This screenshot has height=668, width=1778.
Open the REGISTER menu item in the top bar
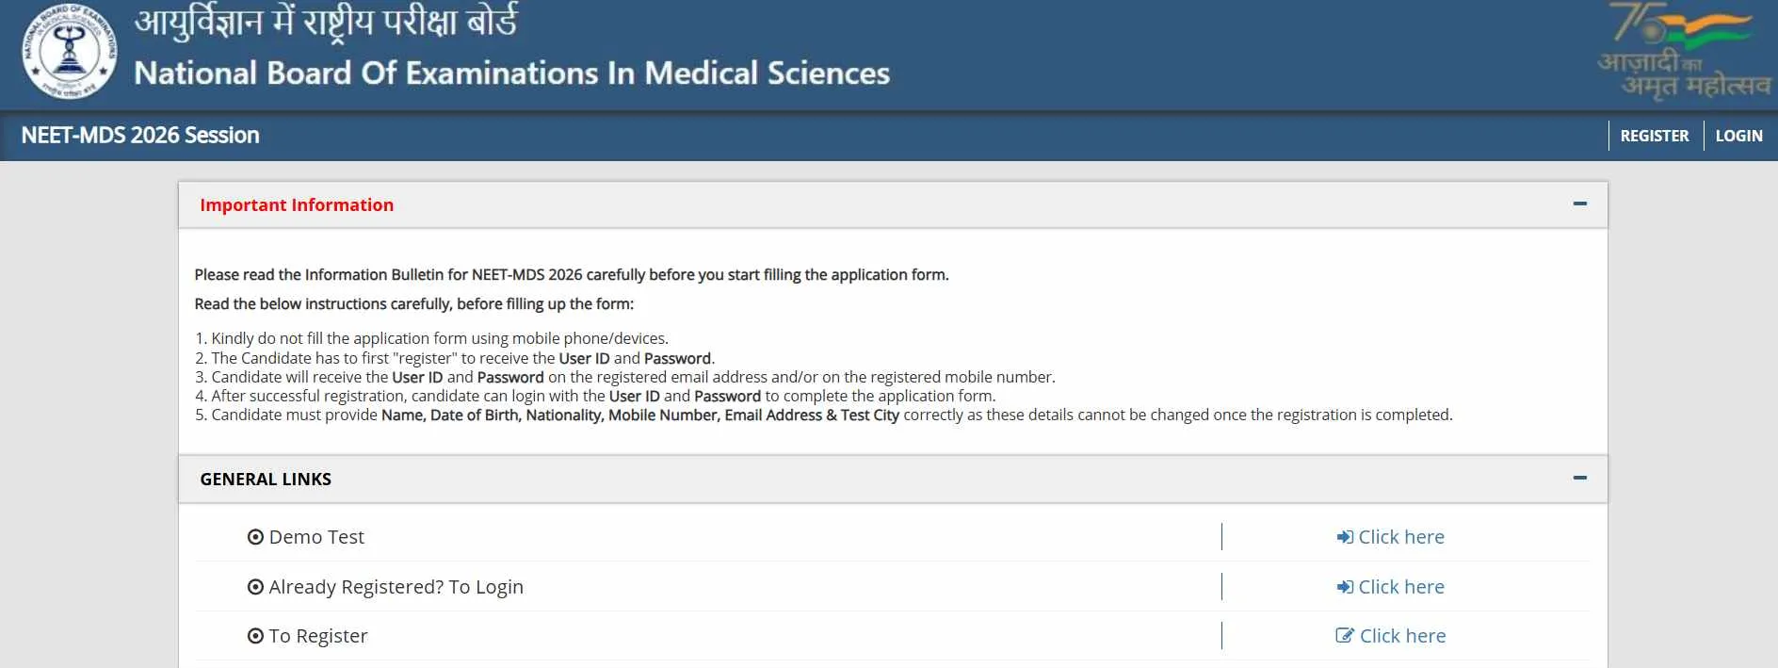1654,136
